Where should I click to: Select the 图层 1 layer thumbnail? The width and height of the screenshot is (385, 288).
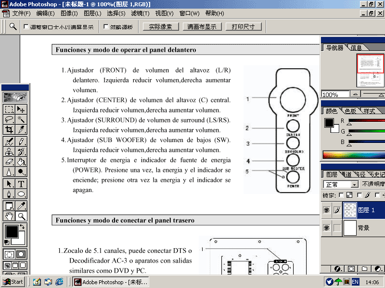click(x=350, y=210)
